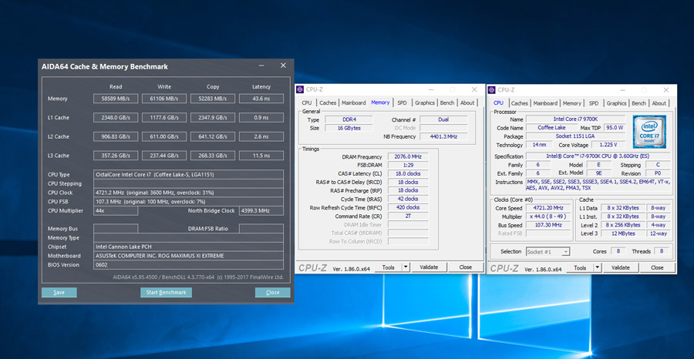
Task: Click CAS# Latency value 18.0 clocks
Action: click(x=408, y=174)
